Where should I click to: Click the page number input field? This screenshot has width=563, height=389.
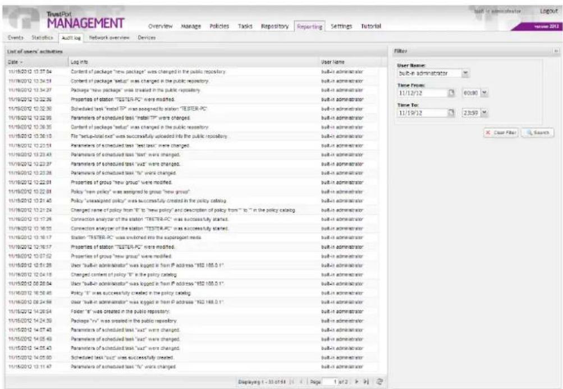coord(329,382)
